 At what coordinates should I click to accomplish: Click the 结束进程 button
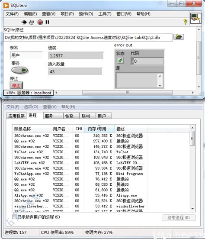click(x=179, y=218)
